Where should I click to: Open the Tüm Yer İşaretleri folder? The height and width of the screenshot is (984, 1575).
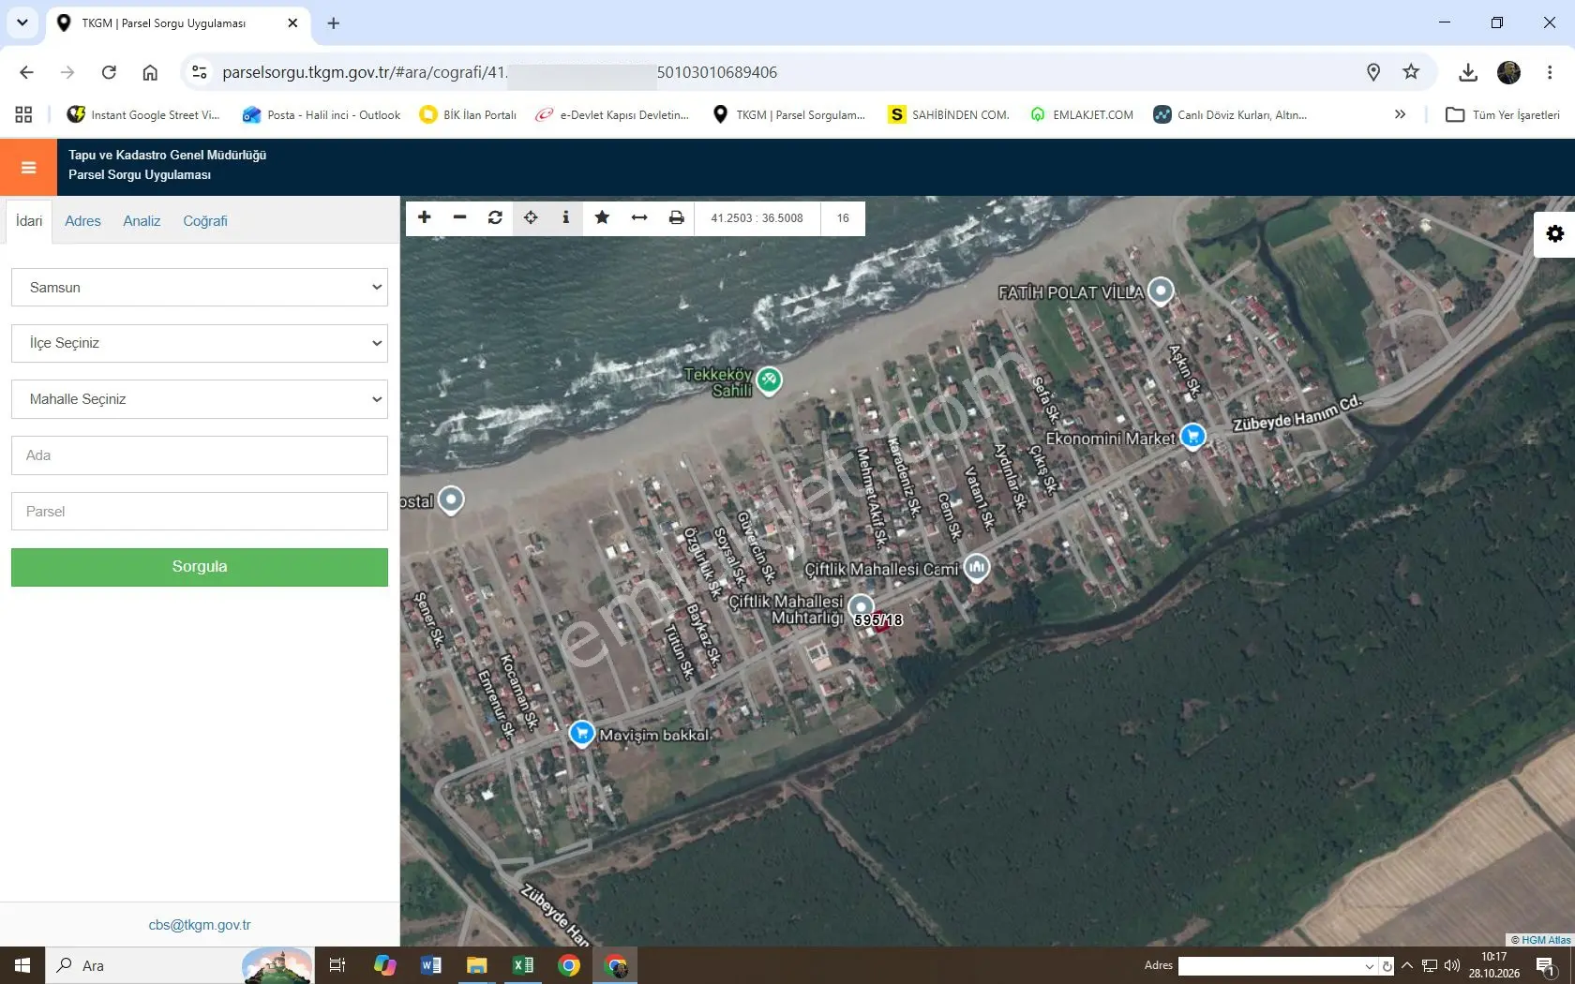(1503, 114)
